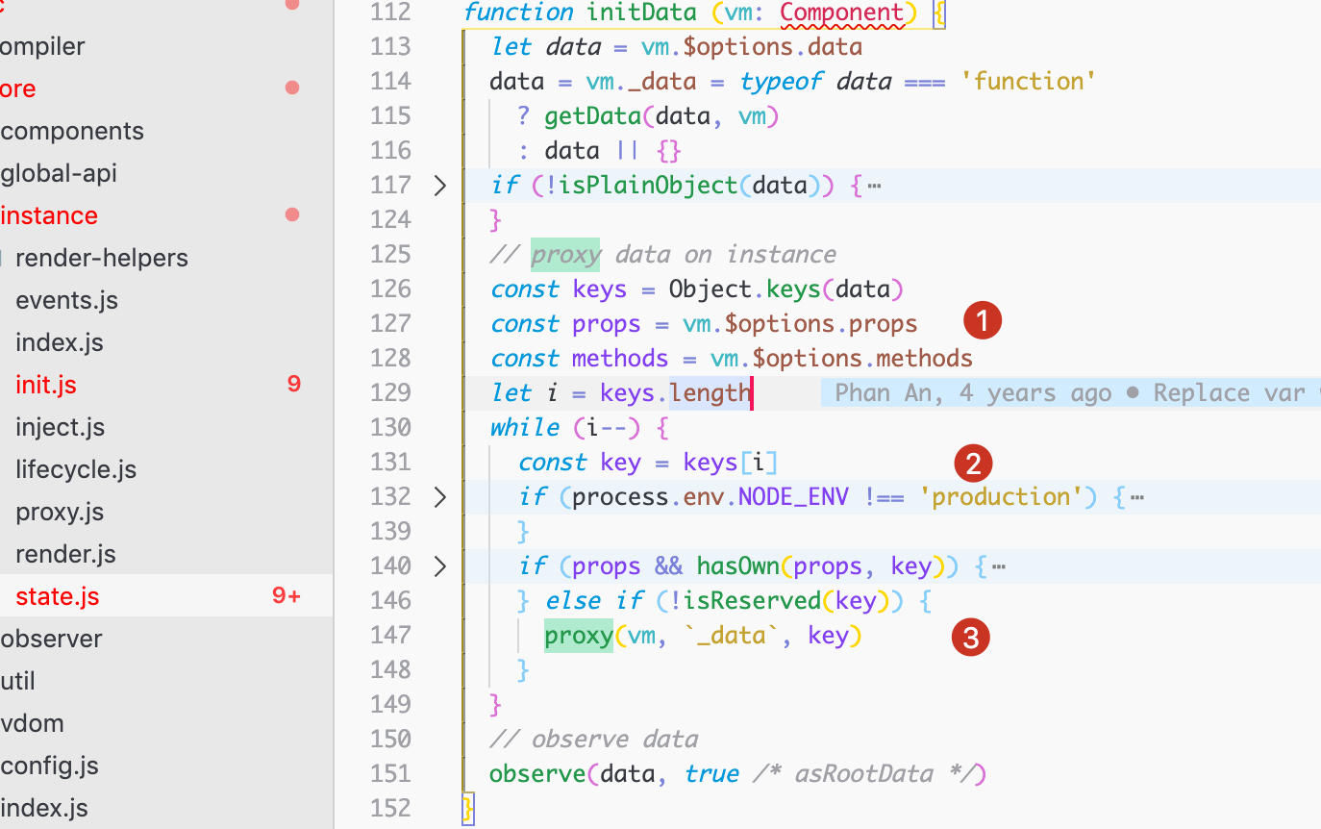Click Object.keys on line 126
Image resolution: width=1321 pixels, height=829 pixels.
click(x=744, y=289)
